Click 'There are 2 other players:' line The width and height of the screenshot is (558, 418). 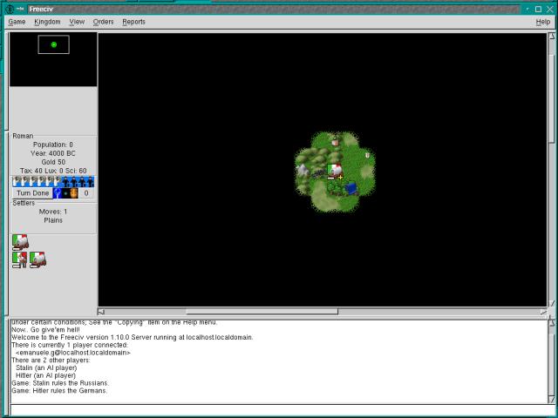point(51,360)
